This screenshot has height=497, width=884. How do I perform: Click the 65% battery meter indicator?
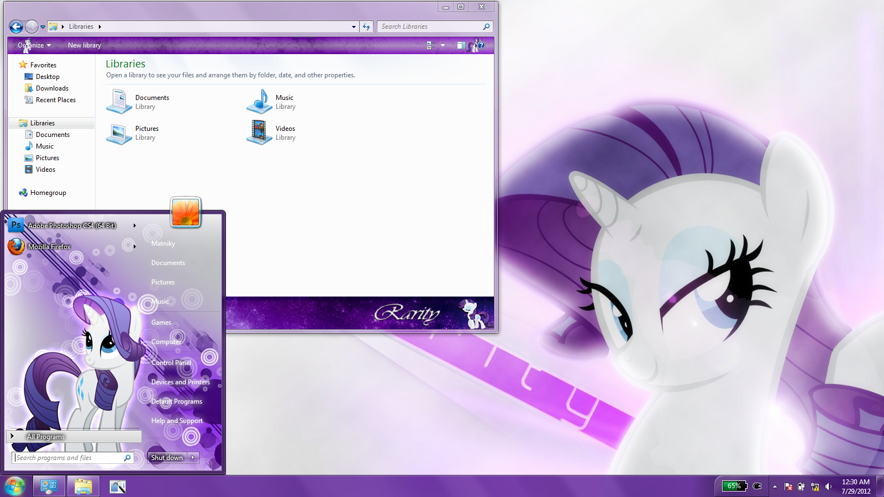click(735, 487)
